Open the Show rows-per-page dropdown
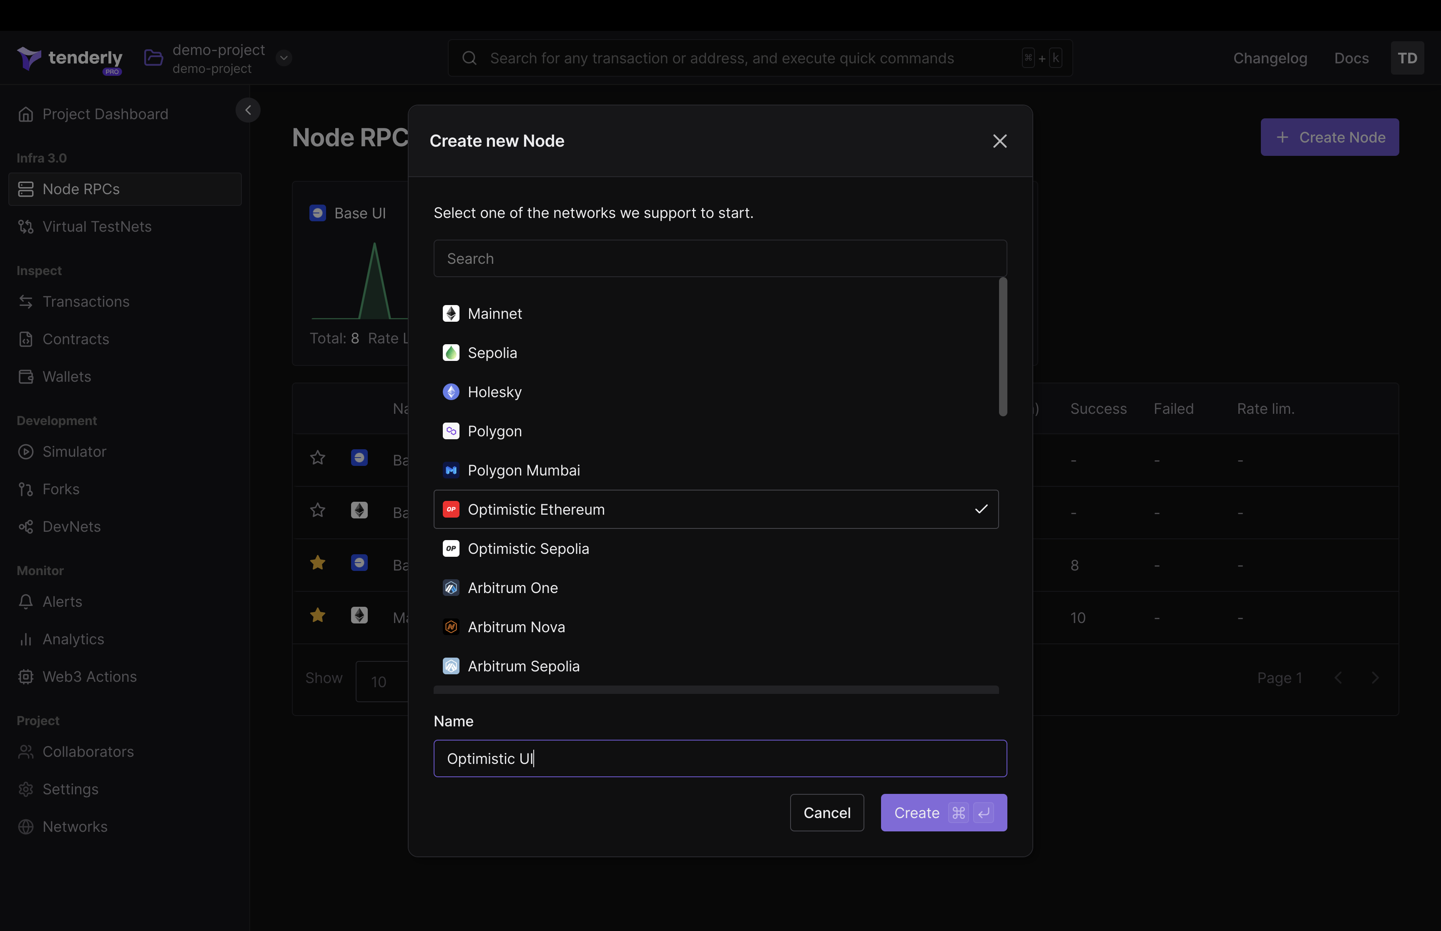 pos(382,681)
